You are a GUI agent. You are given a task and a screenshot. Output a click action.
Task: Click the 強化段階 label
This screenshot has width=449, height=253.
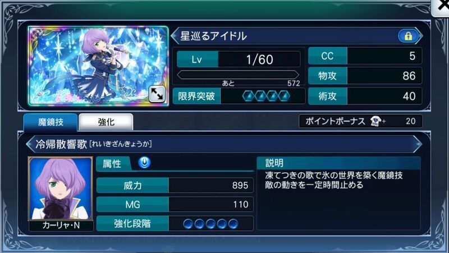(x=132, y=223)
